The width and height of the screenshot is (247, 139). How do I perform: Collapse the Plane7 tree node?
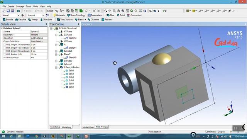pyautogui.click(x=56, y=54)
